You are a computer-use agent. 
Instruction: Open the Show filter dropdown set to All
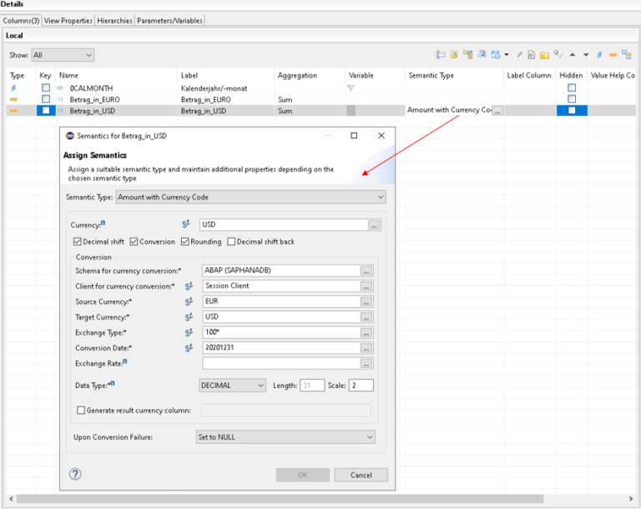pyautogui.click(x=63, y=55)
